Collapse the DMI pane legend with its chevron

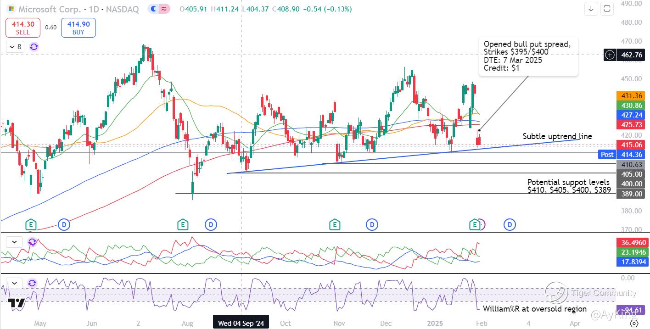pyautogui.click(x=14, y=242)
